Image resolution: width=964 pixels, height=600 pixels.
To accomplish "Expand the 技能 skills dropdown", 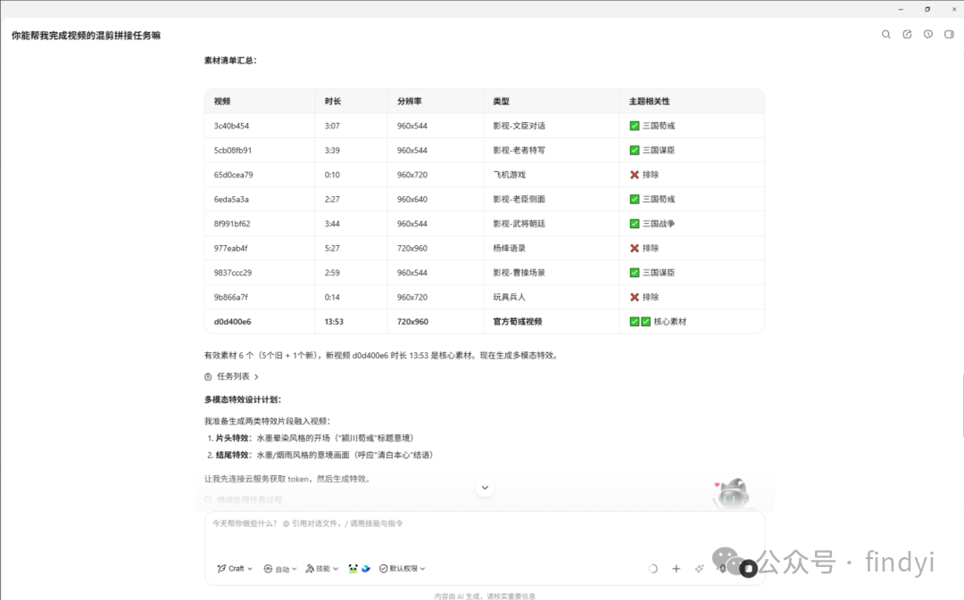I will (x=322, y=569).
